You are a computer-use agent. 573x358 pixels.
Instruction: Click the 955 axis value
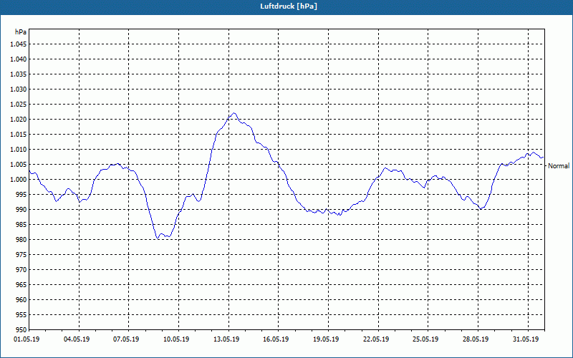[21, 314]
